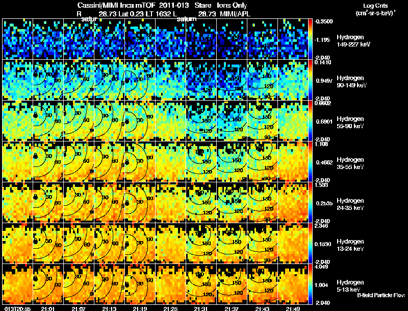
Task: Click the color bar beside Hydrogen 13-24 keV
Action: pos(310,244)
